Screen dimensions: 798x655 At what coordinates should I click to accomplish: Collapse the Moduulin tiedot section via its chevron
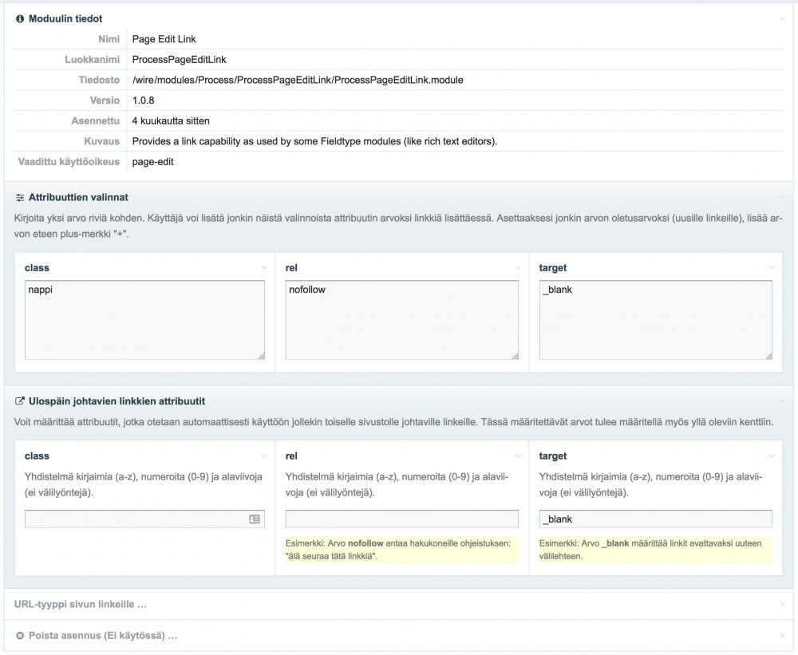782,18
